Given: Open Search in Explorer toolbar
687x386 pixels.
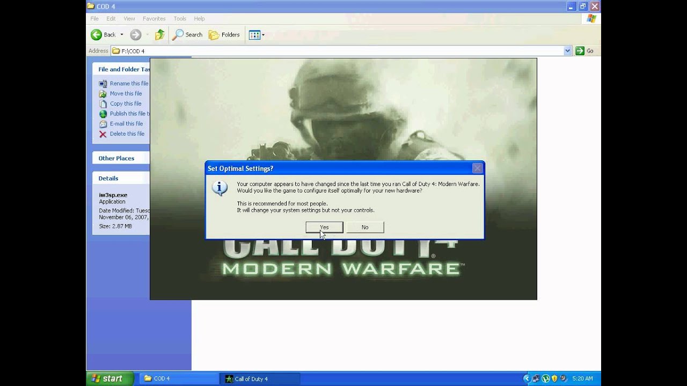Looking at the screenshot, I should pyautogui.click(x=187, y=35).
